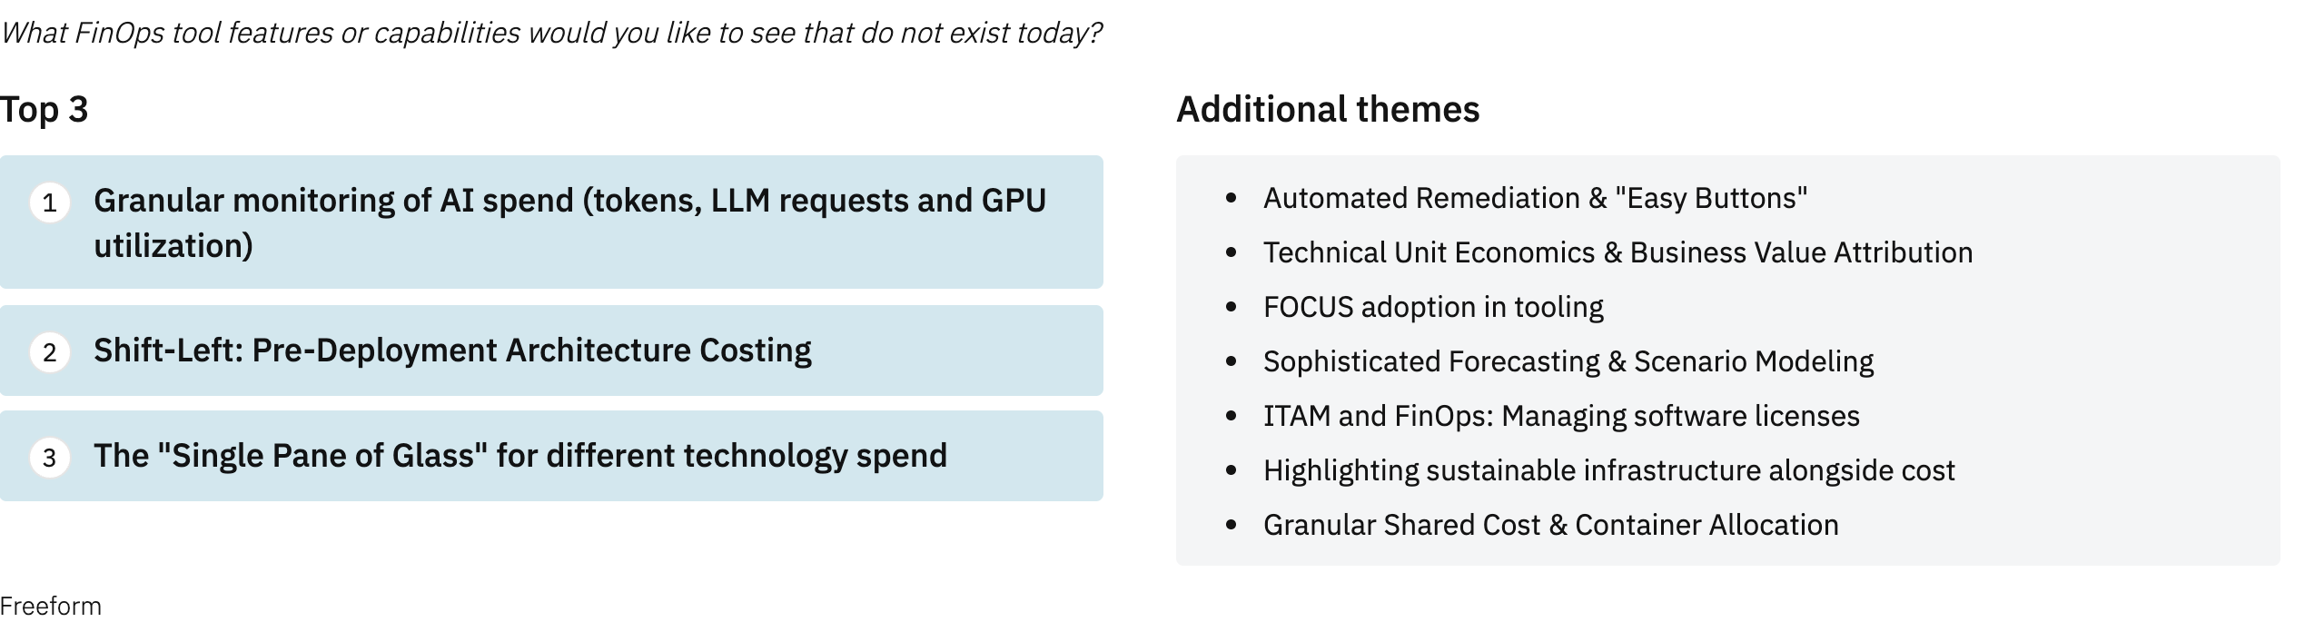Click ITAM and FinOps: Managing software licenses
Screen dimensions: 2305x632
tap(1561, 416)
